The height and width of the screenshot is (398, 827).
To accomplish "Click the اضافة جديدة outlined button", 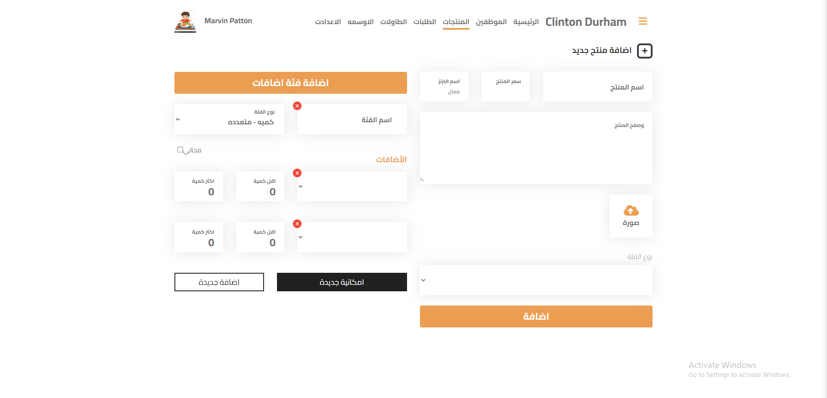I will coord(219,282).
